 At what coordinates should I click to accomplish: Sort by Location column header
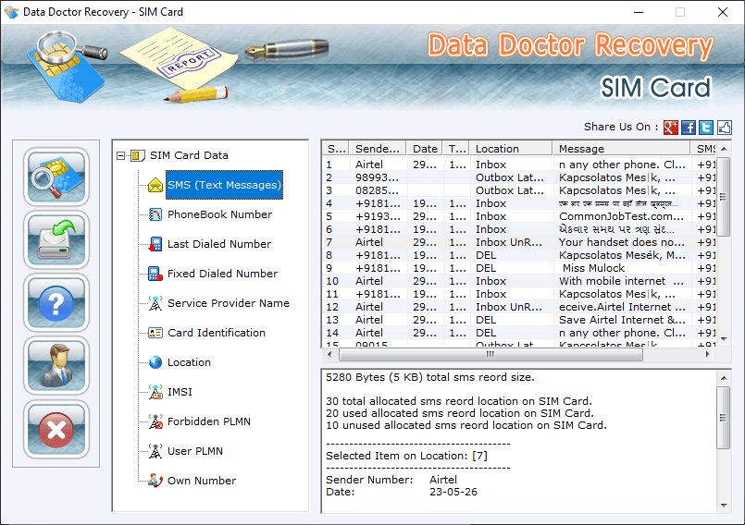coord(511,149)
